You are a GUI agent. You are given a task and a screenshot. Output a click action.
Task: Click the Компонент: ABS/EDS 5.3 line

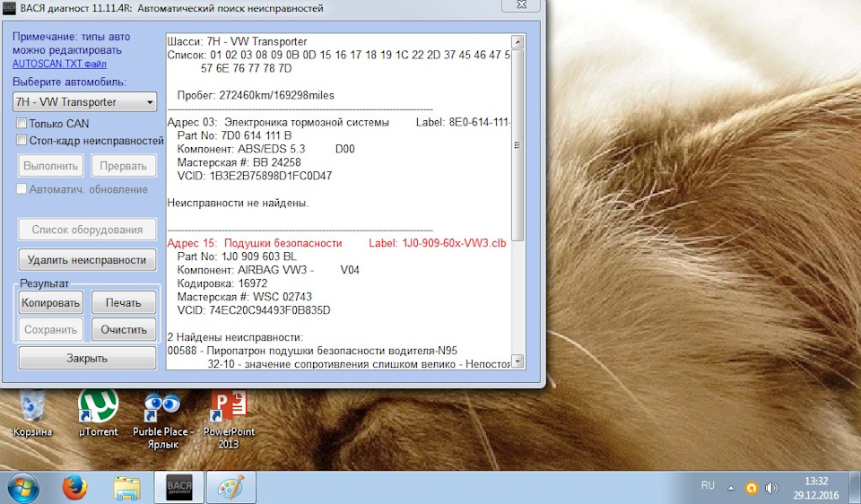tap(265, 149)
